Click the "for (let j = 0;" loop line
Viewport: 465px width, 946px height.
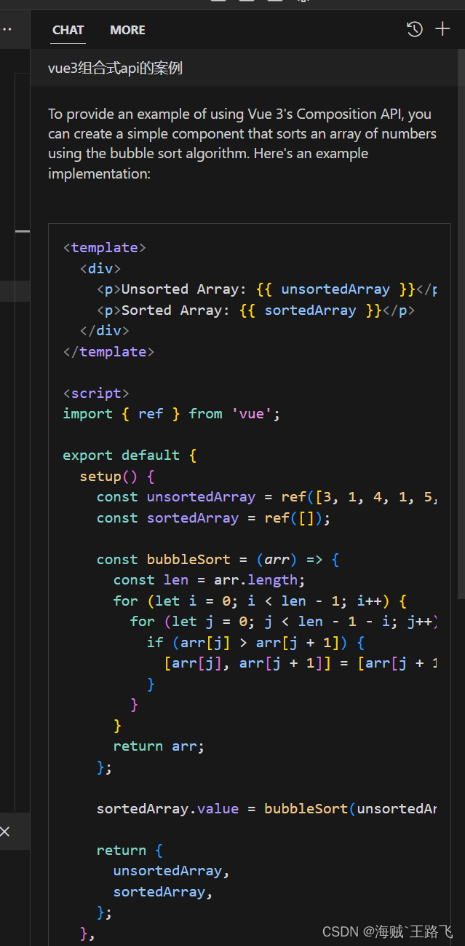[283, 622]
